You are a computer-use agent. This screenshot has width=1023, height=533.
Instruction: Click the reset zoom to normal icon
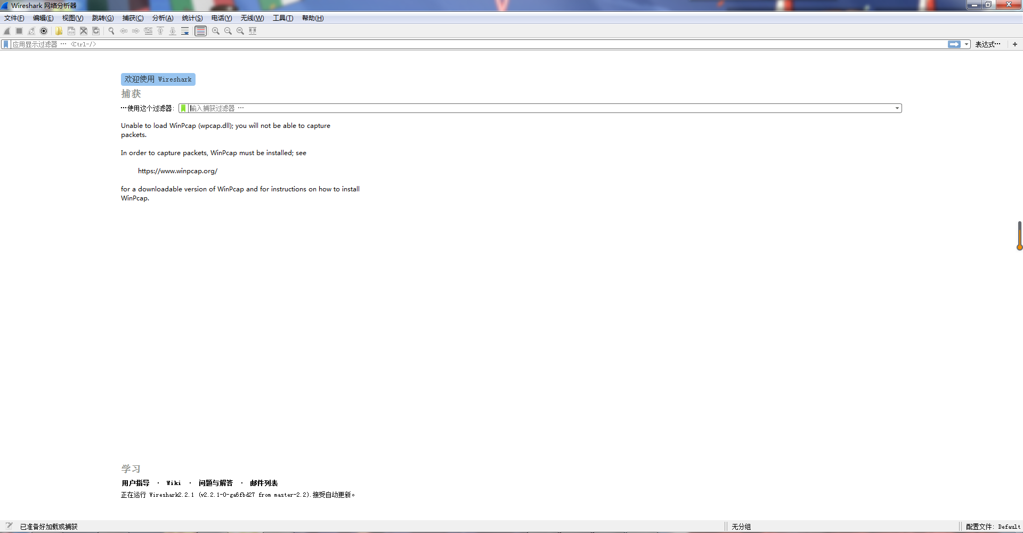point(240,31)
